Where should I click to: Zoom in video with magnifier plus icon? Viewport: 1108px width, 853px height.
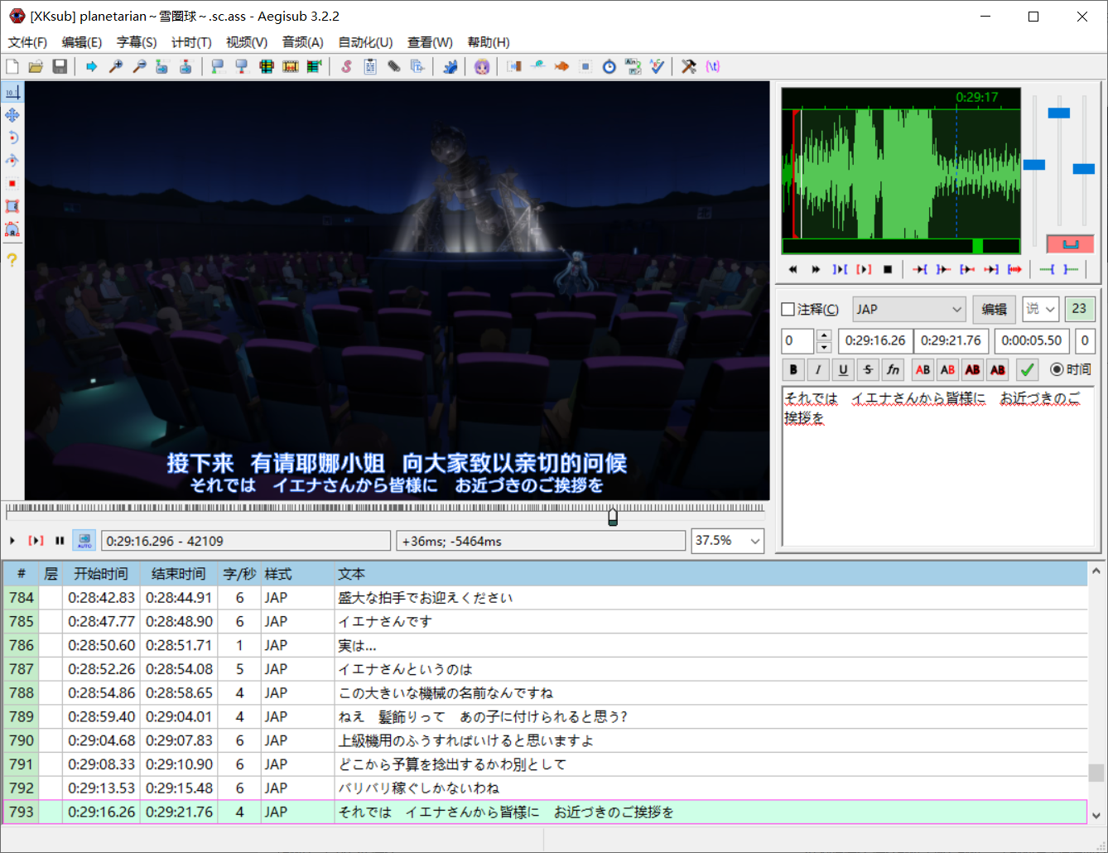click(115, 66)
